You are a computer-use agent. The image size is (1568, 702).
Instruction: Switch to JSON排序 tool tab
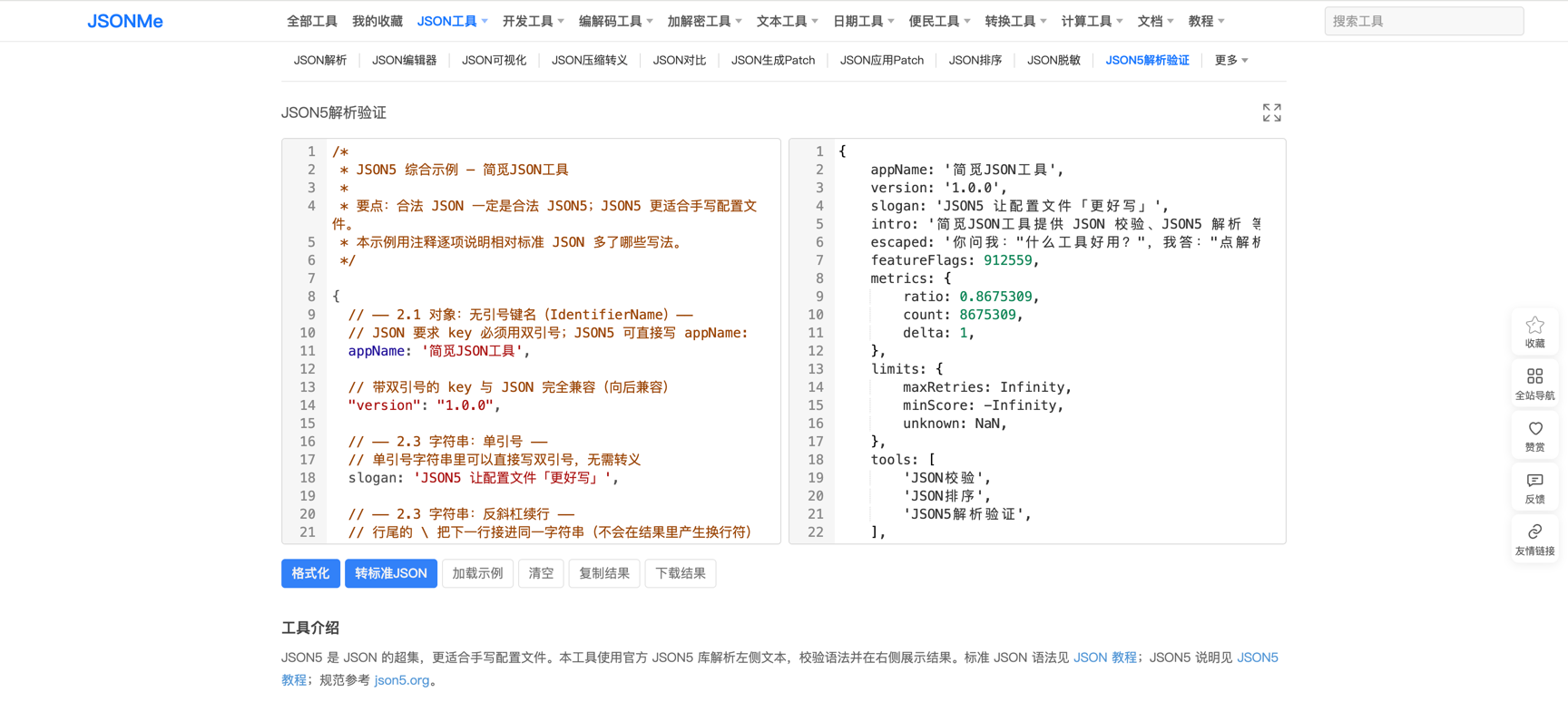point(975,60)
